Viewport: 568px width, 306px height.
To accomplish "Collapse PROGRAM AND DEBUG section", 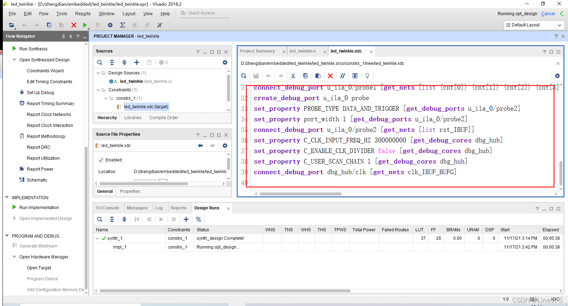I will [x=7, y=236].
